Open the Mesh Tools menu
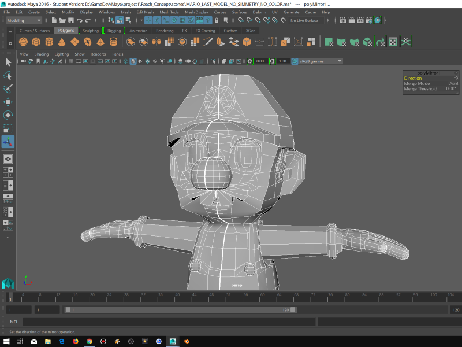The width and height of the screenshot is (462, 347). pyautogui.click(x=169, y=12)
